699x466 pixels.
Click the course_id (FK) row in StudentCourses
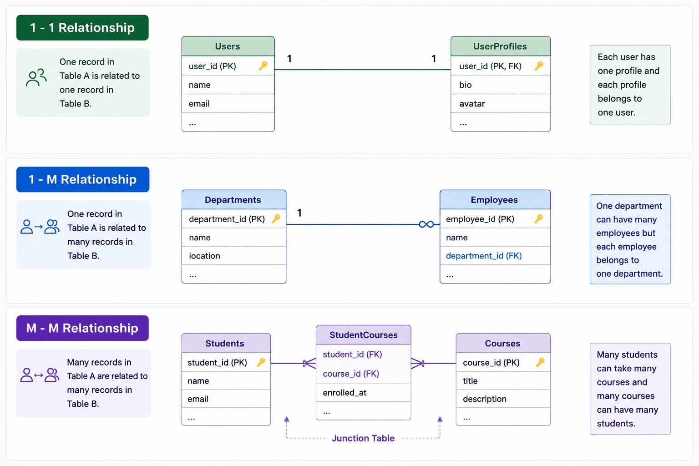click(x=364, y=374)
